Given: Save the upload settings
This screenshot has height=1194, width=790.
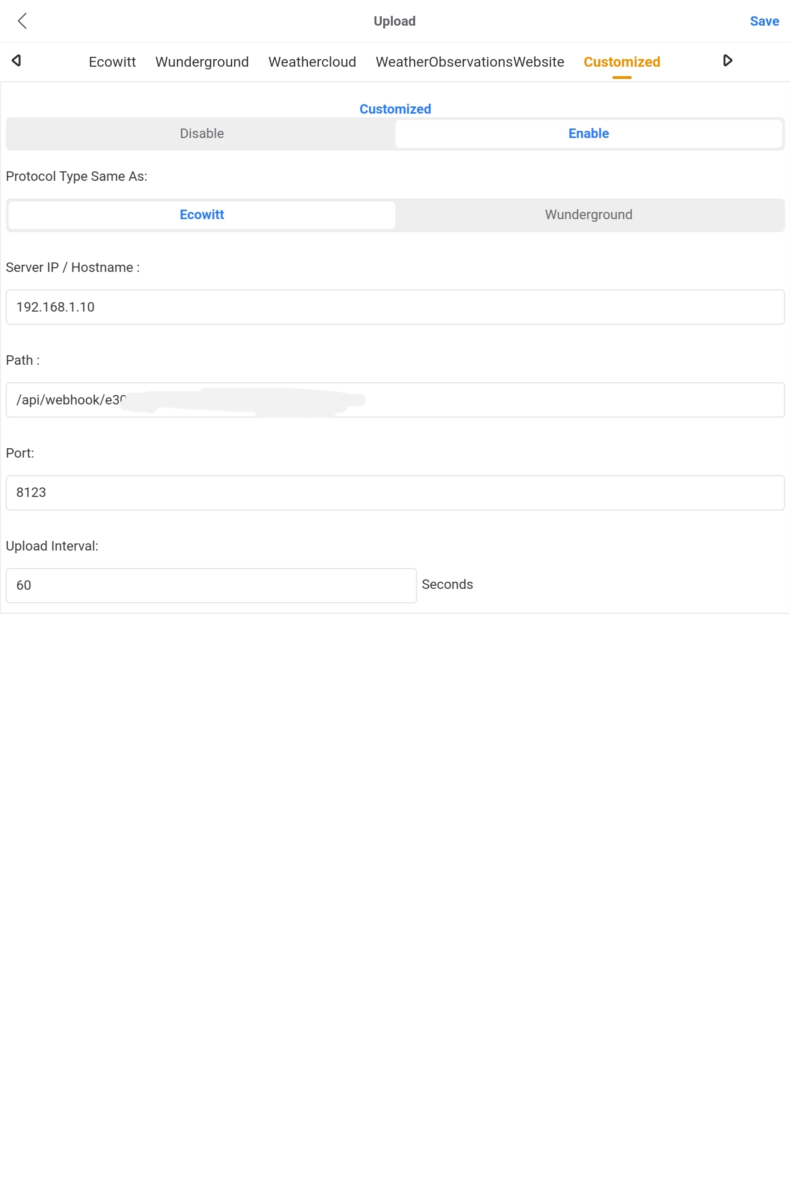Looking at the screenshot, I should pos(764,21).
